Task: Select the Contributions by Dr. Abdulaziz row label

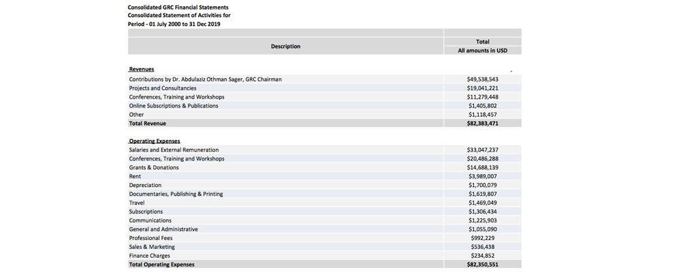Action: [x=205, y=80]
